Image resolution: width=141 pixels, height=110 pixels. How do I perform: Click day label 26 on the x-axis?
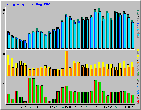pyautogui.click(x=112, y=107)
